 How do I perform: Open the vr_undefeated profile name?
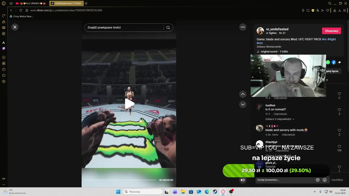tap(277, 29)
